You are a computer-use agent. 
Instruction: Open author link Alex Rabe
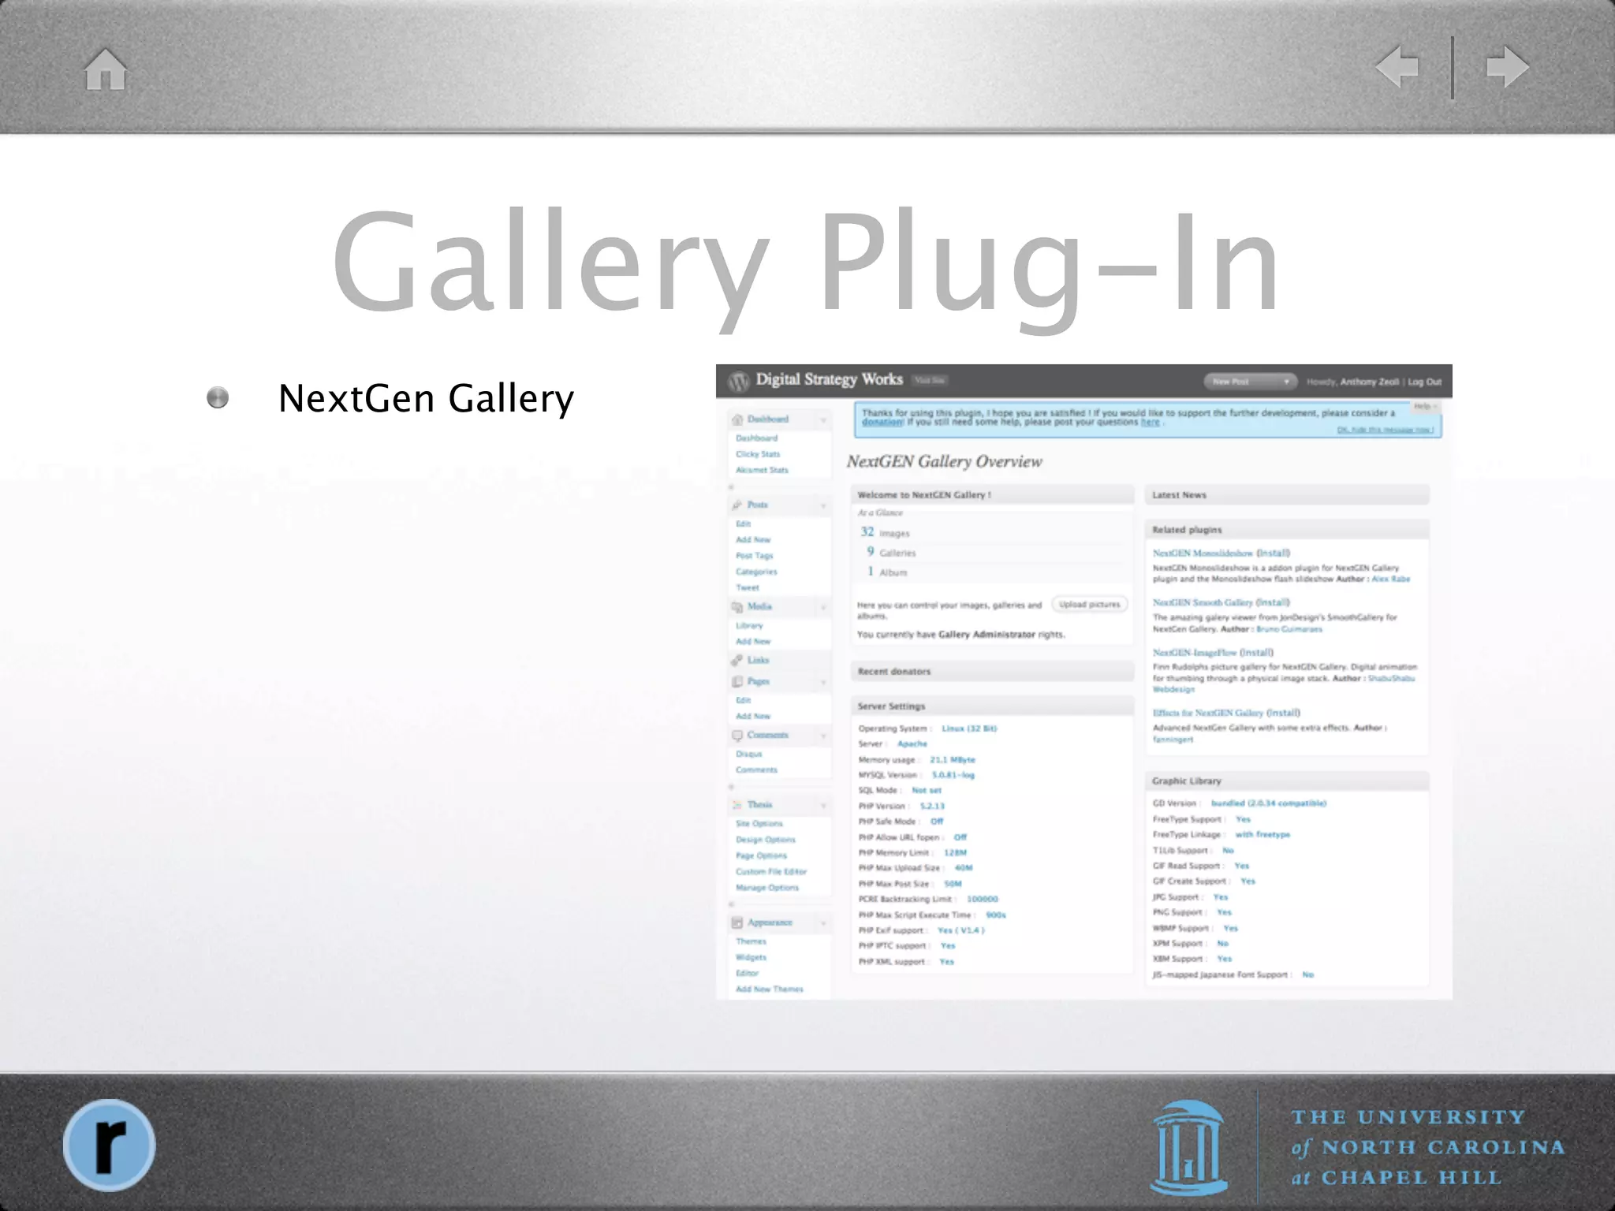click(1390, 579)
